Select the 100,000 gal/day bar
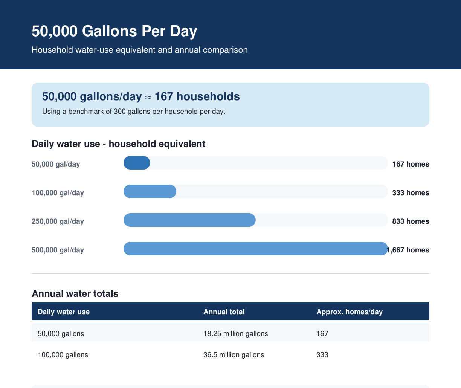 [255, 191]
